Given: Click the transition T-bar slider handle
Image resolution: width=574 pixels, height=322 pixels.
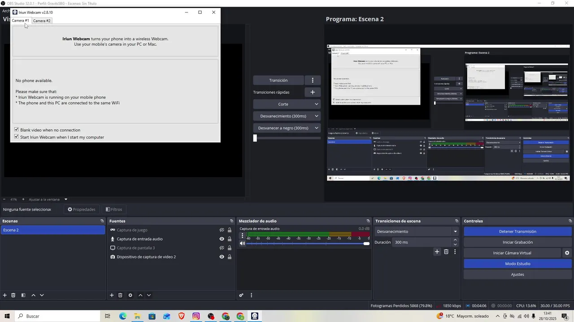Looking at the screenshot, I should [x=255, y=138].
